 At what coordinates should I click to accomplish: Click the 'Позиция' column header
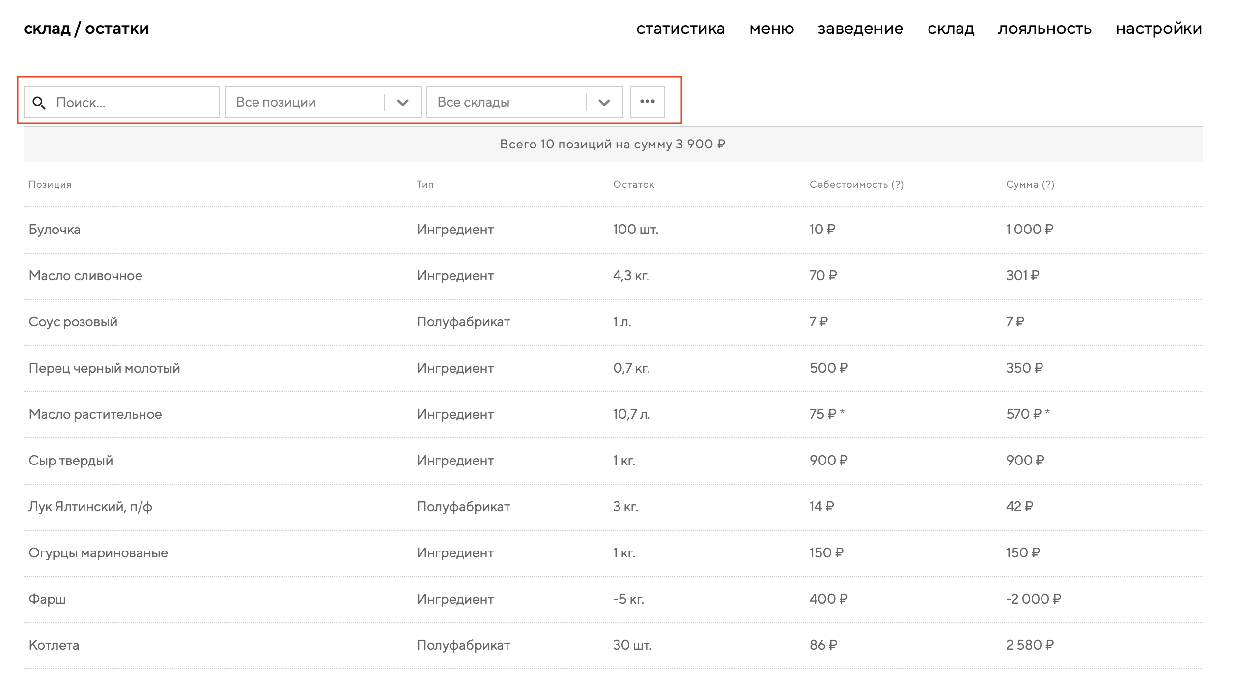pos(50,184)
